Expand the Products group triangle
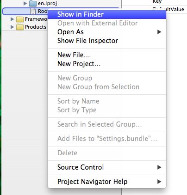Image resolution: width=187 pixels, height=195 pixels. click(x=12, y=27)
